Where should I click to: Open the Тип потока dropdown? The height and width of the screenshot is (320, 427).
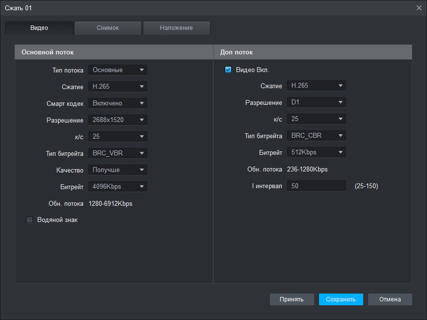(118, 70)
